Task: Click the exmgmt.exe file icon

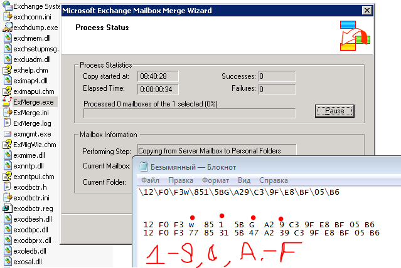Action: point(8,134)
